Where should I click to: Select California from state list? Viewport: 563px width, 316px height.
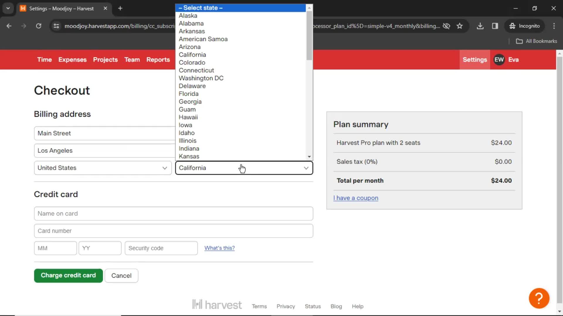(192, 54)
